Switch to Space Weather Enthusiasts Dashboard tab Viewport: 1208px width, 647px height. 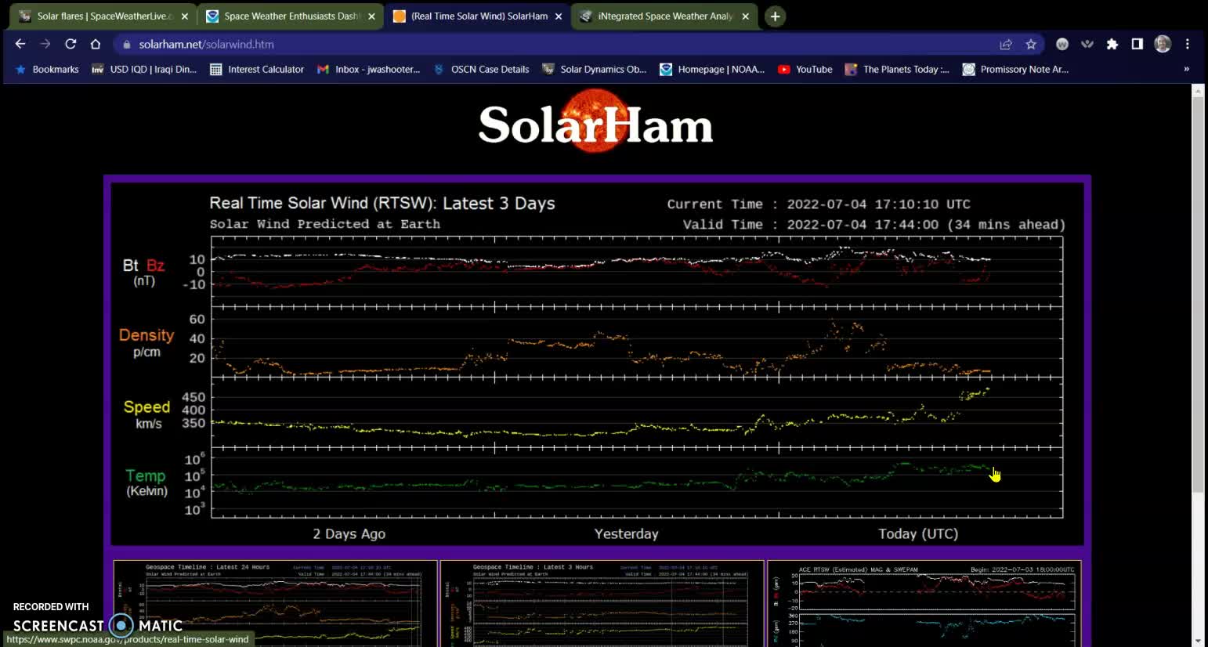pyautogui.click(x=290, y=16)
